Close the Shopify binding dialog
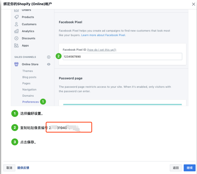Image resolution: width=197 pixels, height=174 pixels. pos(194,4)
